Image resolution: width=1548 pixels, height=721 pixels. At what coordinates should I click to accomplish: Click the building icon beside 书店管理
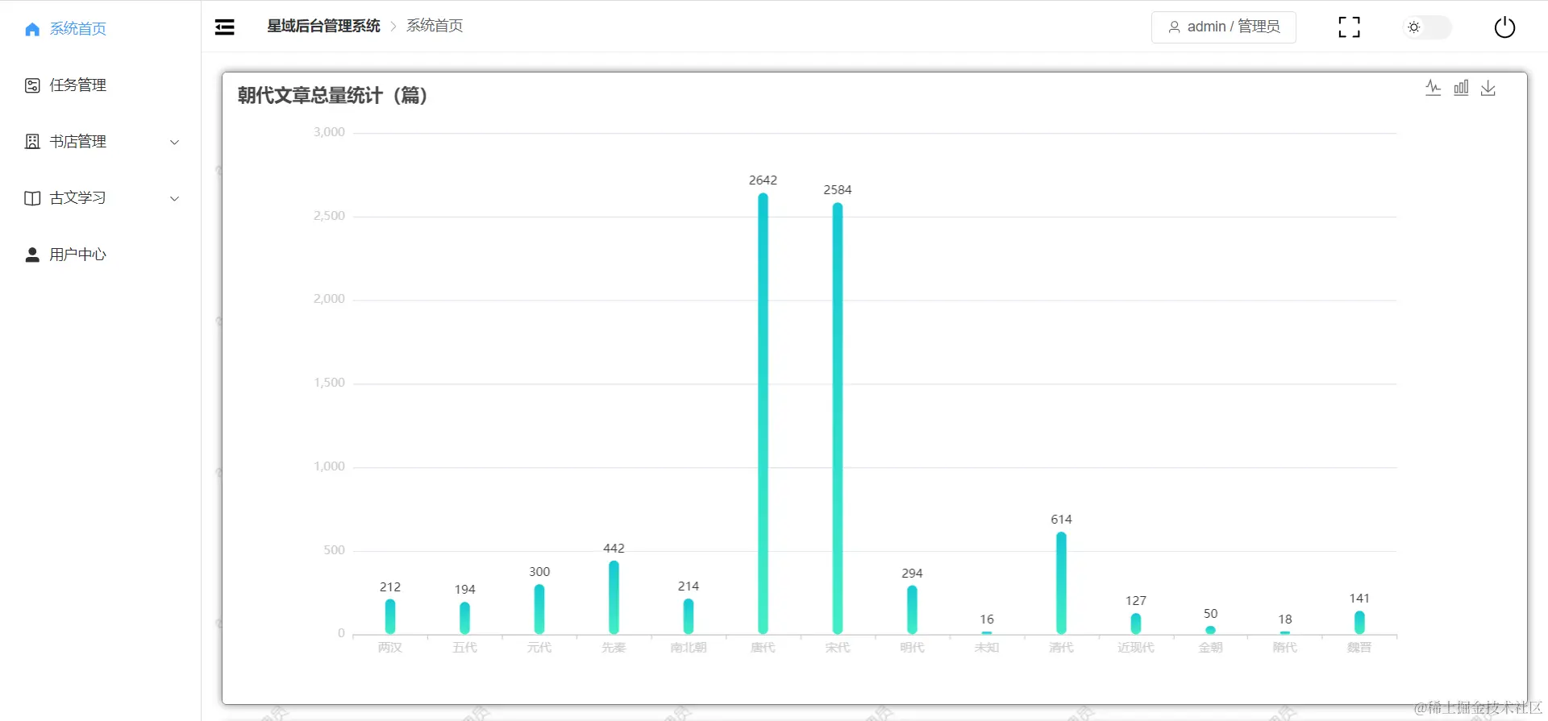32,142
